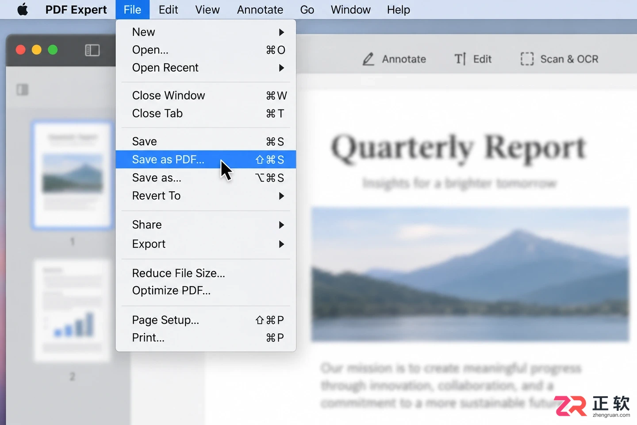Open the Apple menu

click(x=23, y=9)
